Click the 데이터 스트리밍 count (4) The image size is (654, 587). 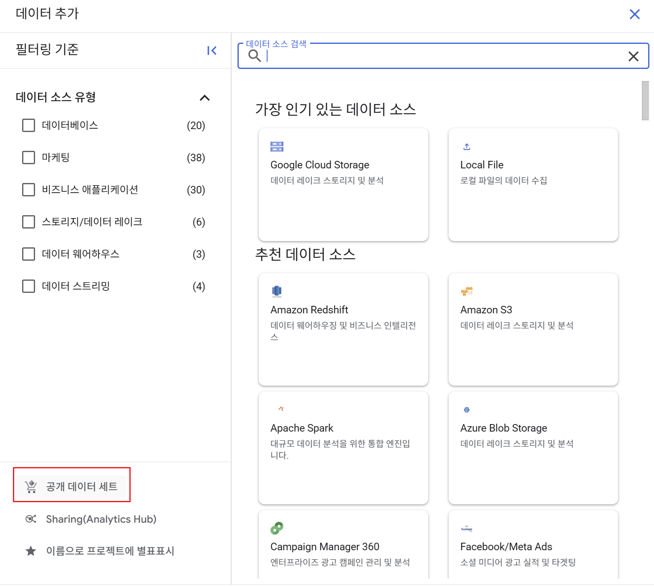coord(199,287)
